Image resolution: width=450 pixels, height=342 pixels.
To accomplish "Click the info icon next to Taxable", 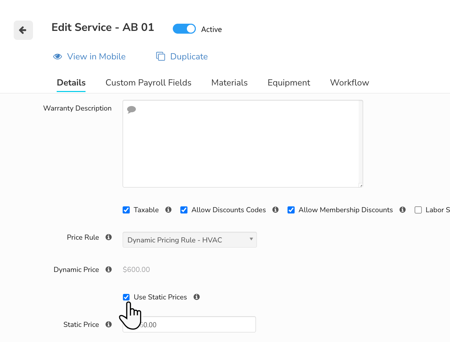I will tap(168, 209).
